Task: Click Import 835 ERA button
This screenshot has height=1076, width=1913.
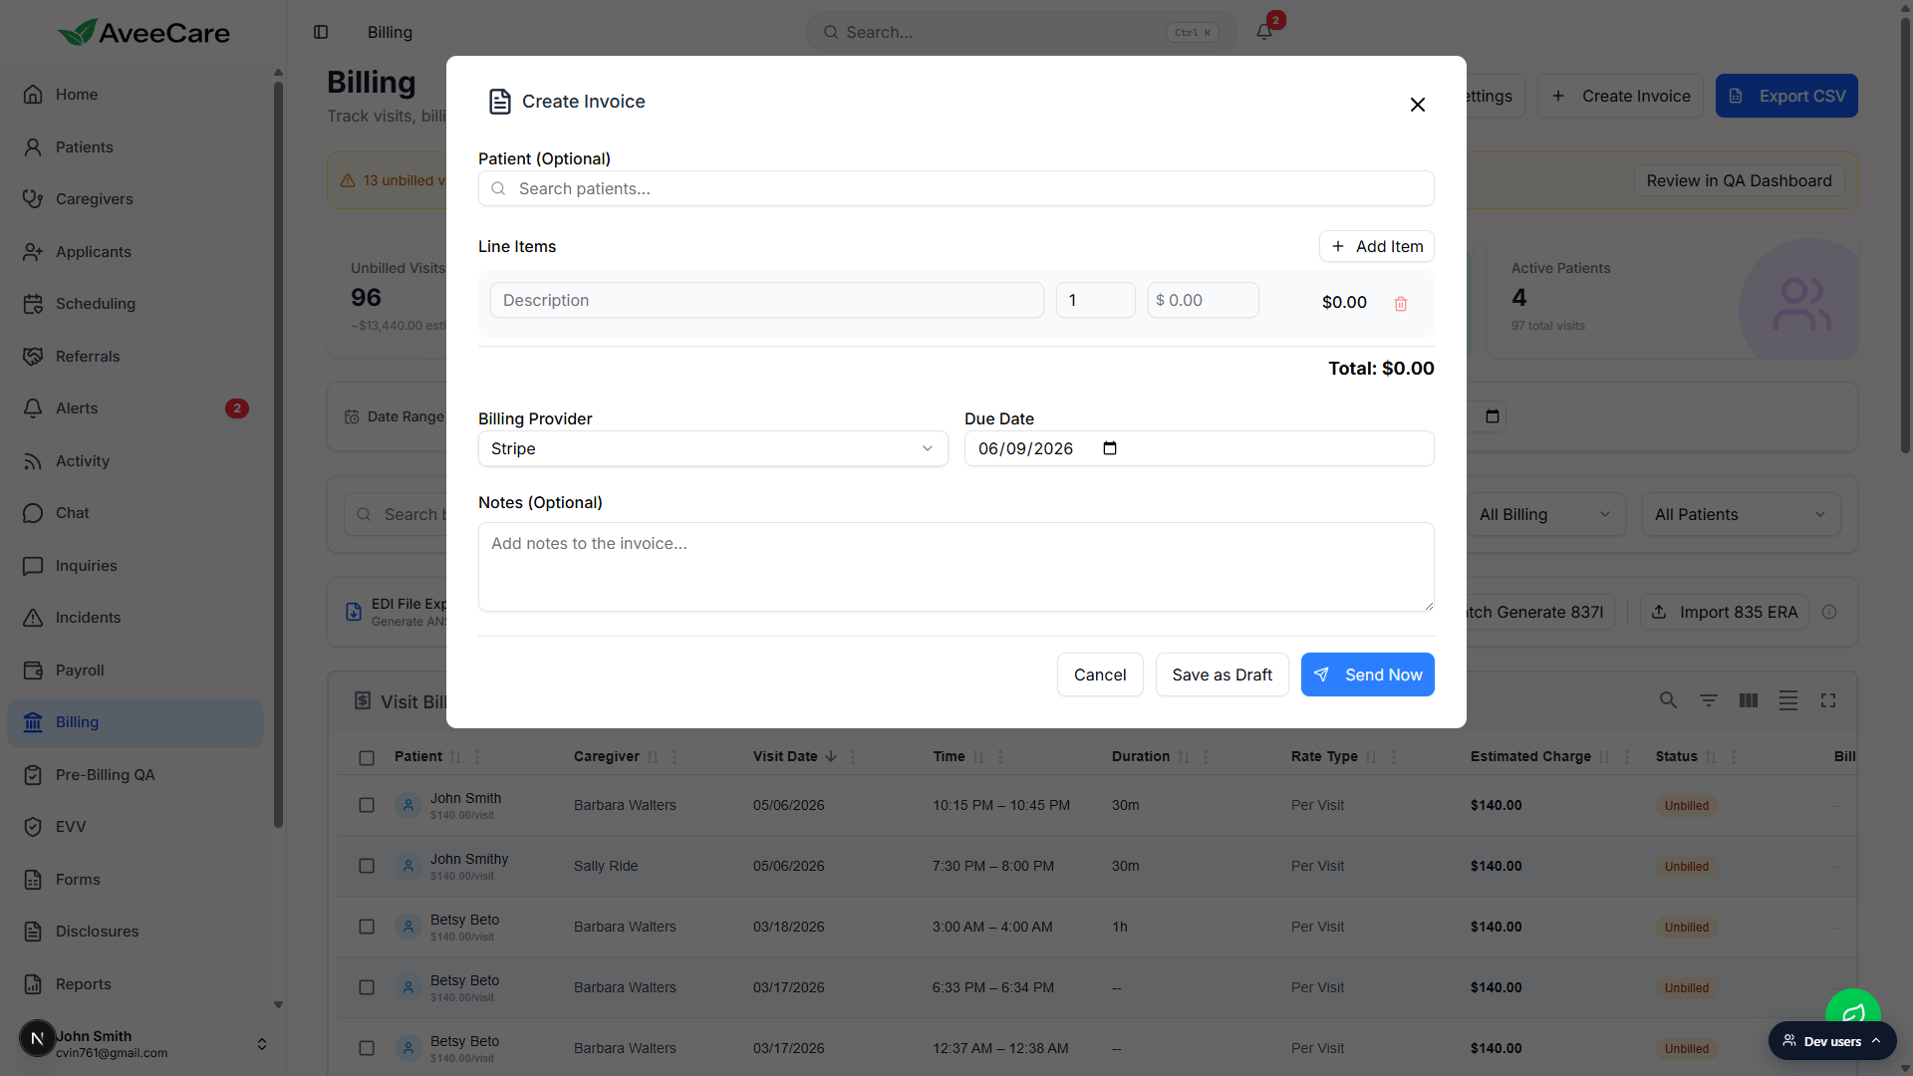Action: click(x=1725, y=612)
